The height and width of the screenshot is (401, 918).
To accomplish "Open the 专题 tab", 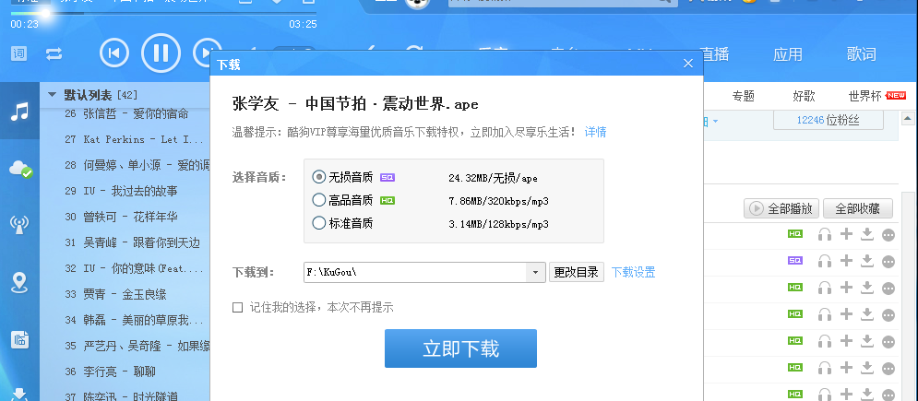I will pyautogui.click(x=744, y=96).
